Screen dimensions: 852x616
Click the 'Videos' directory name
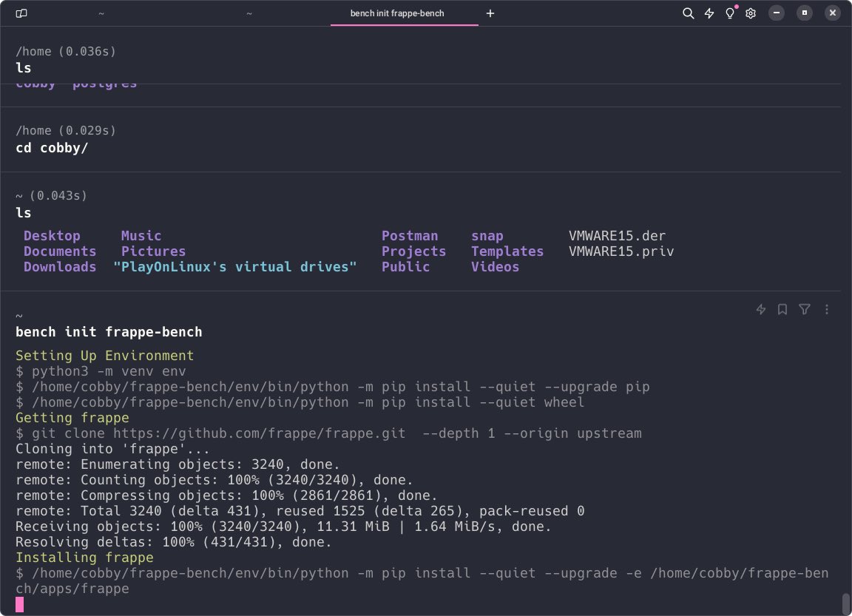(x=495, y=267)
